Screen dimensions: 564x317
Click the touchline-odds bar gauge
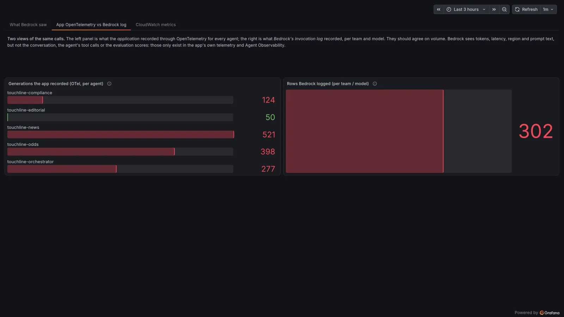coord(120,152)
